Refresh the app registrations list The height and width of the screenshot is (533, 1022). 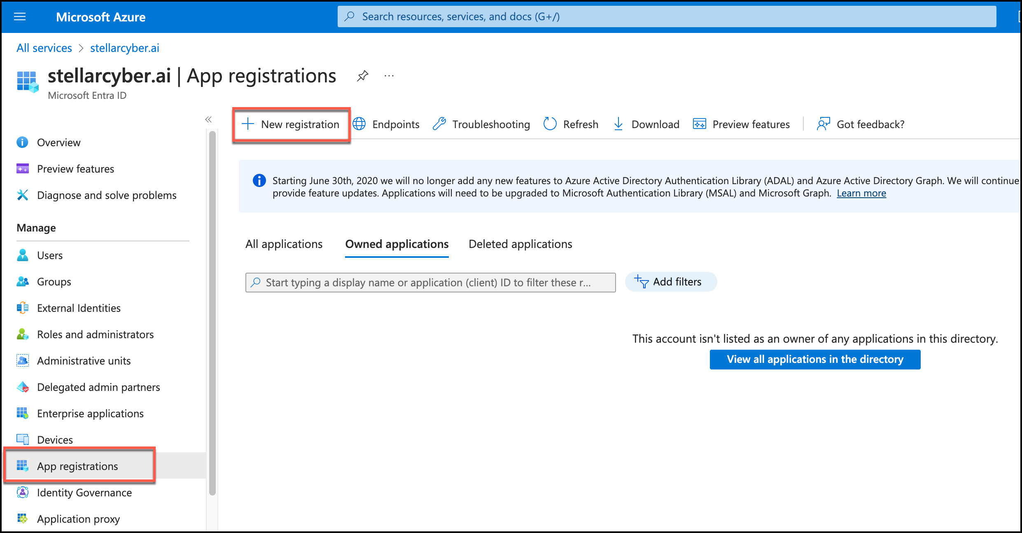571,124
